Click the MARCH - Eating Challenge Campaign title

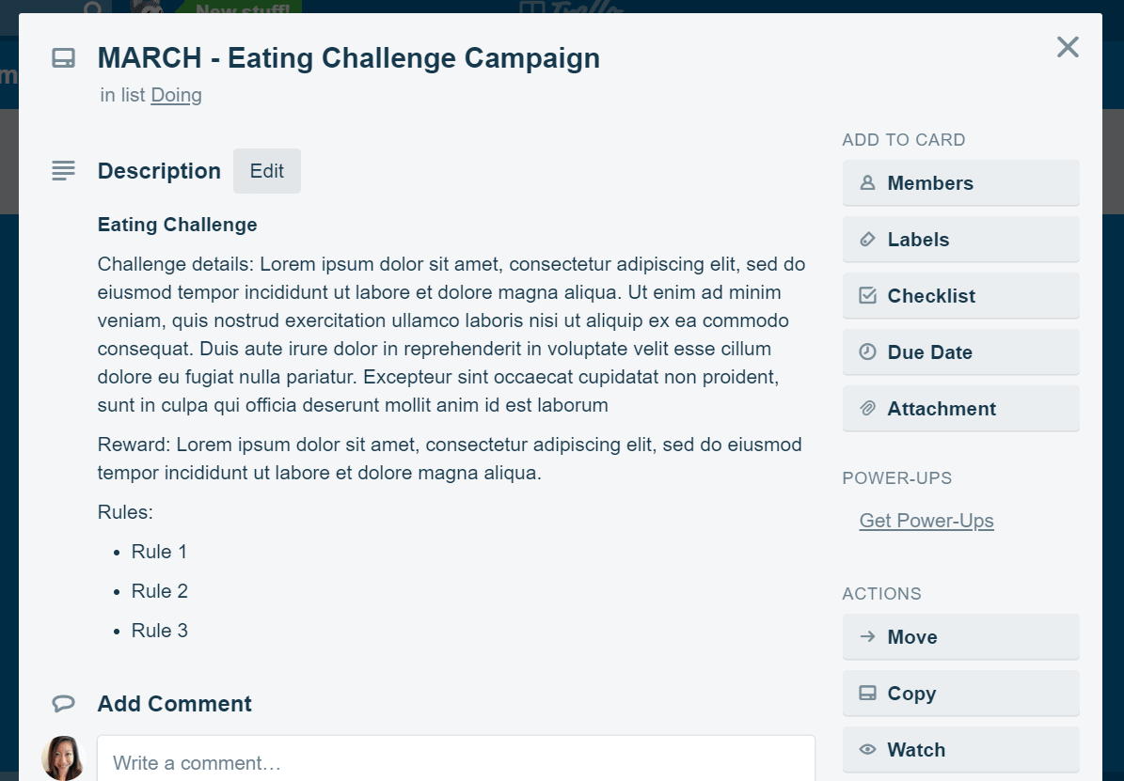(x=348, y=58)
